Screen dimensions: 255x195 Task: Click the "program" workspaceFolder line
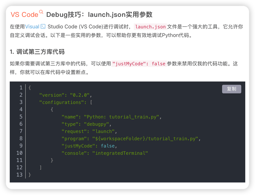click(131, 139)
